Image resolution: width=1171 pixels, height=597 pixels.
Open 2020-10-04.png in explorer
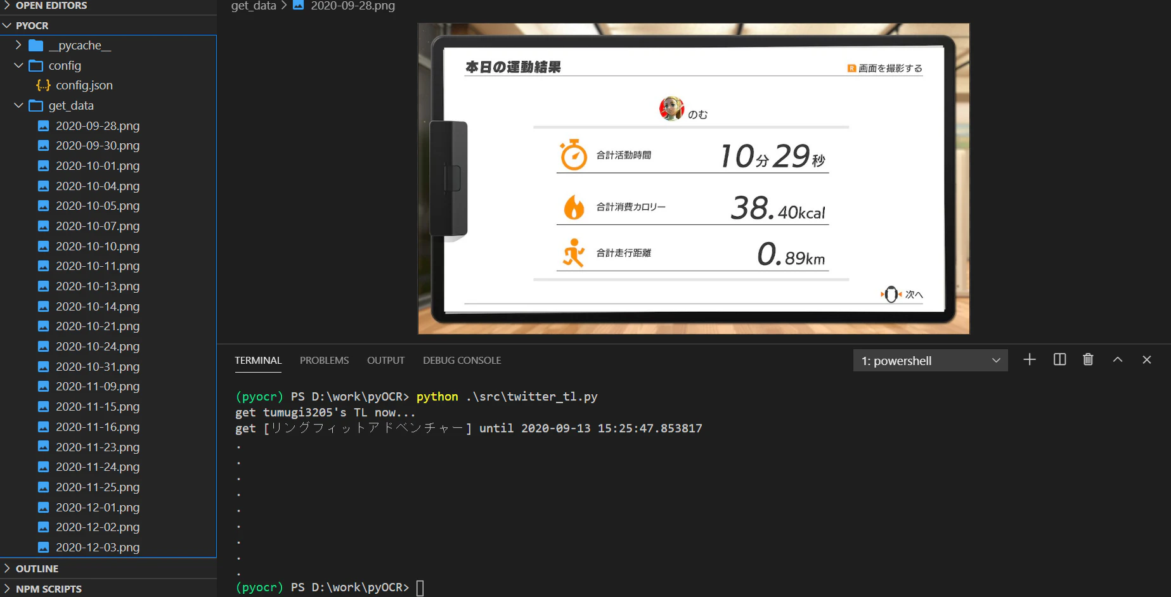(98, 186)
